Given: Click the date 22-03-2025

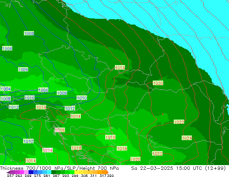Looking at the screenshot, I should pyautogui.click(x=156, y=168).
